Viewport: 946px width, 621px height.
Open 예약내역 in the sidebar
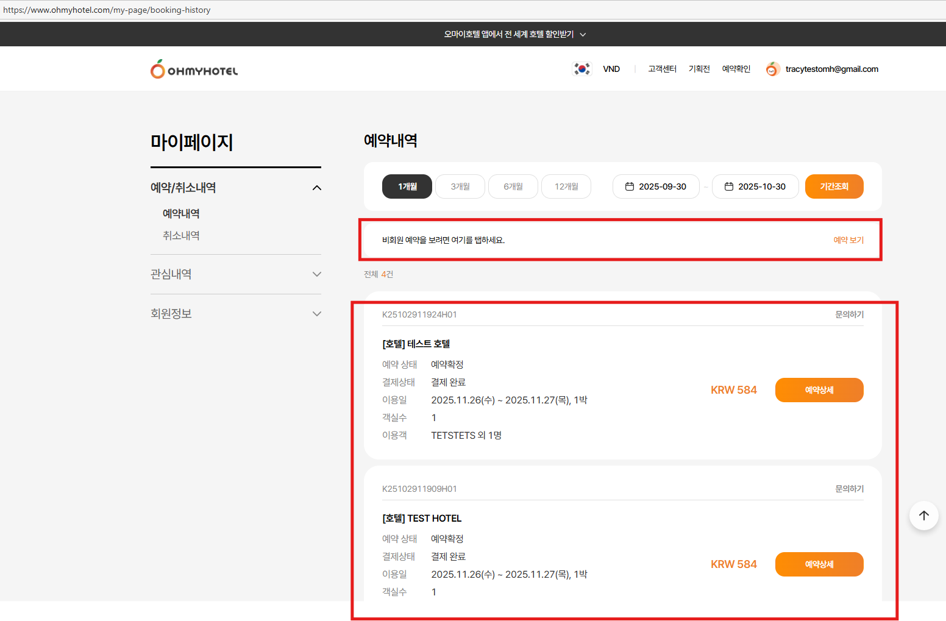pos(181,214)
